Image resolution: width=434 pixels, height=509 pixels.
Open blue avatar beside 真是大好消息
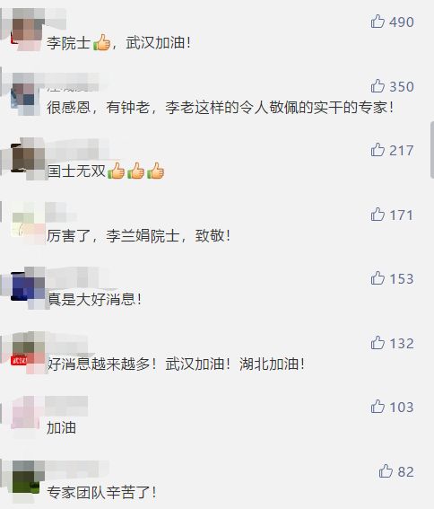point(28,286)
